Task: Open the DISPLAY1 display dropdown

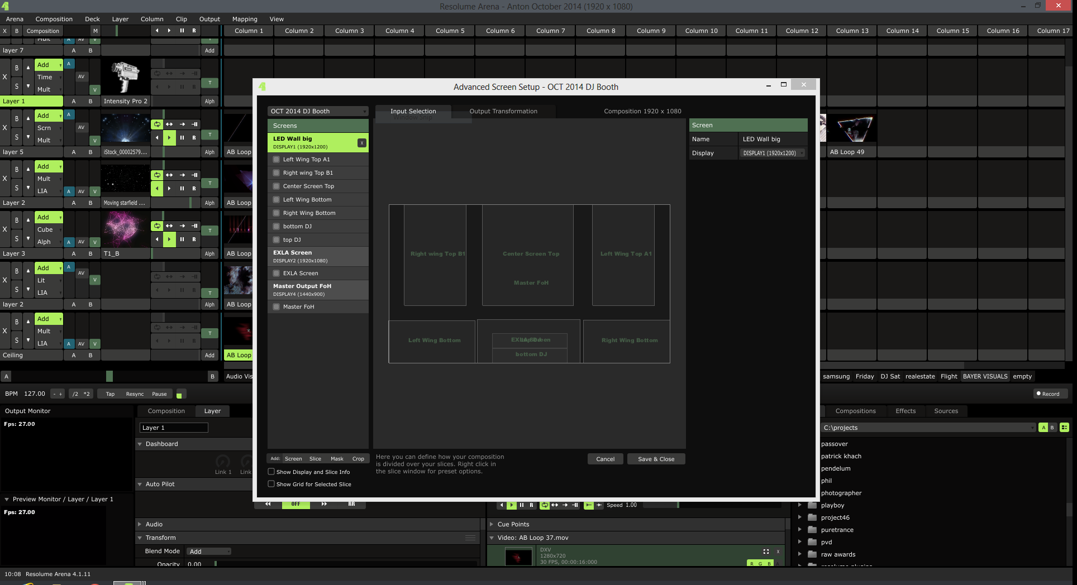Action: coord(773,153)
